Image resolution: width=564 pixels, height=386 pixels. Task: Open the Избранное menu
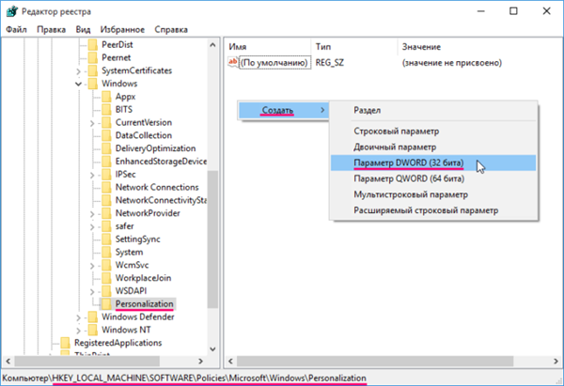(x=122, y=29)
